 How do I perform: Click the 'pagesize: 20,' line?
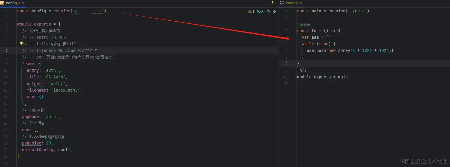click(x=38, y=143)
